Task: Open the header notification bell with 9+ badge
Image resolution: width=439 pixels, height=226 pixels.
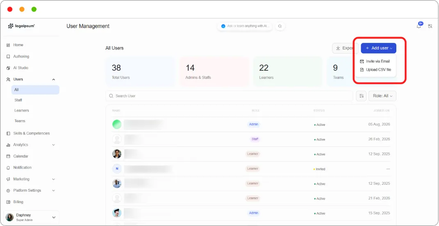Action: point(419,26)
